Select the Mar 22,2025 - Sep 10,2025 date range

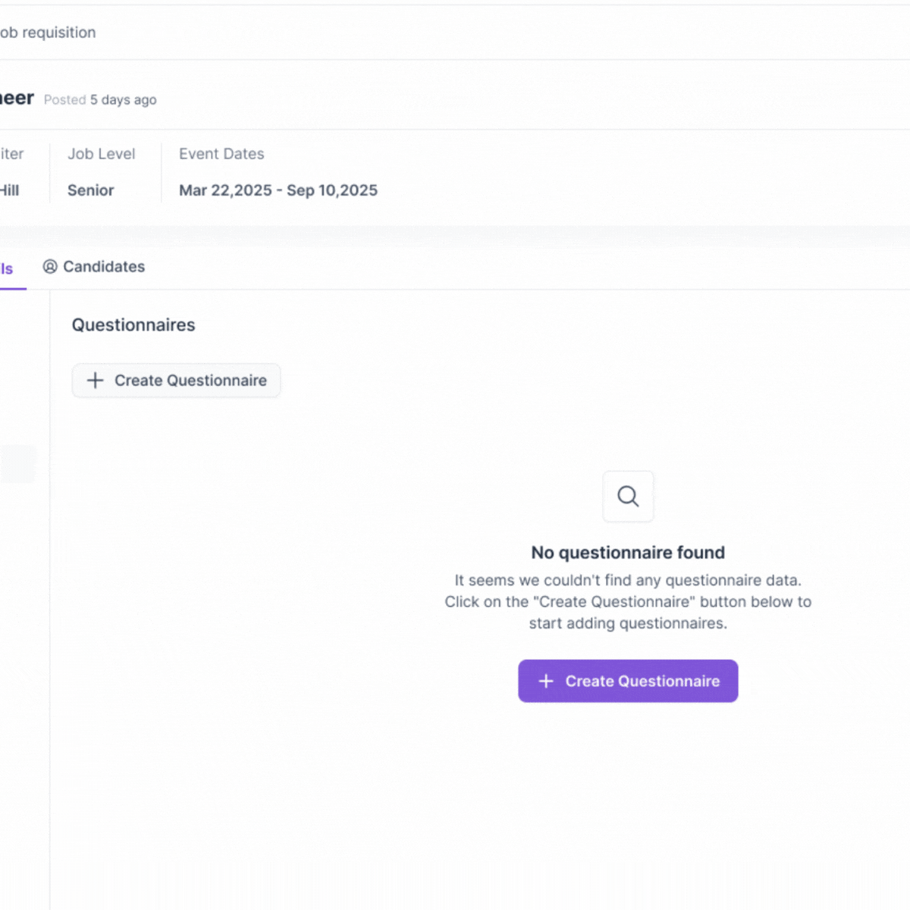278,190
